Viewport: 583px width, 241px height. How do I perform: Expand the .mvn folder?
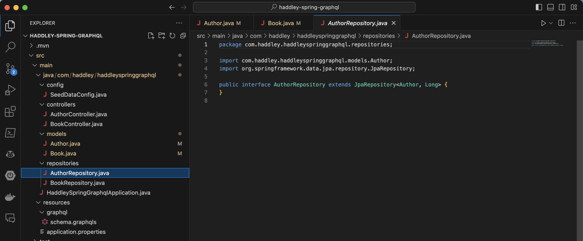coord(42,46)
